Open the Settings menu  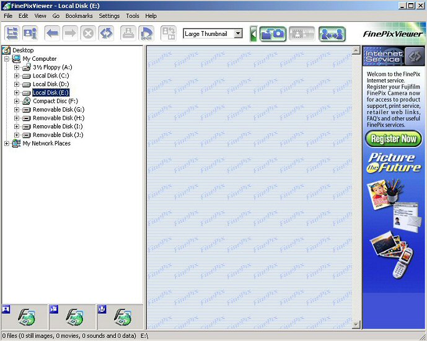point(109,15)
